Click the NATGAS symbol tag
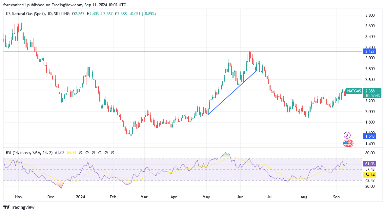The height and width of the screenshot is (213, 386). click(354, 91)
